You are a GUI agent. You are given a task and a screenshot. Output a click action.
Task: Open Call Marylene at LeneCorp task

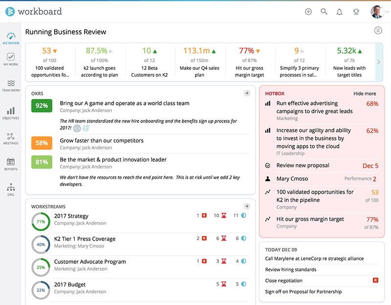pyautogui.click(x=314, y=259)
